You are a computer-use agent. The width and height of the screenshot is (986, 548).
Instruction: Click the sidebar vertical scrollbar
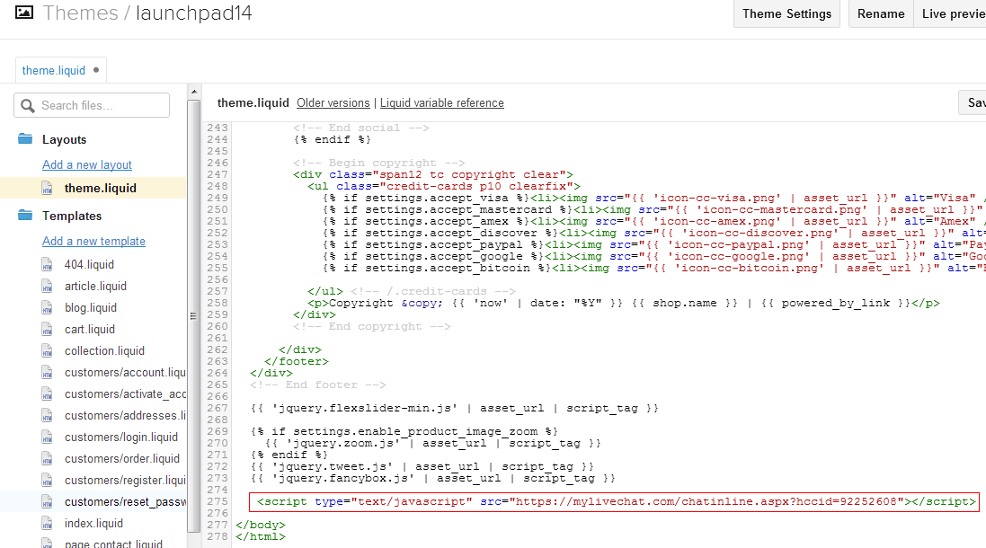[193, 314]
